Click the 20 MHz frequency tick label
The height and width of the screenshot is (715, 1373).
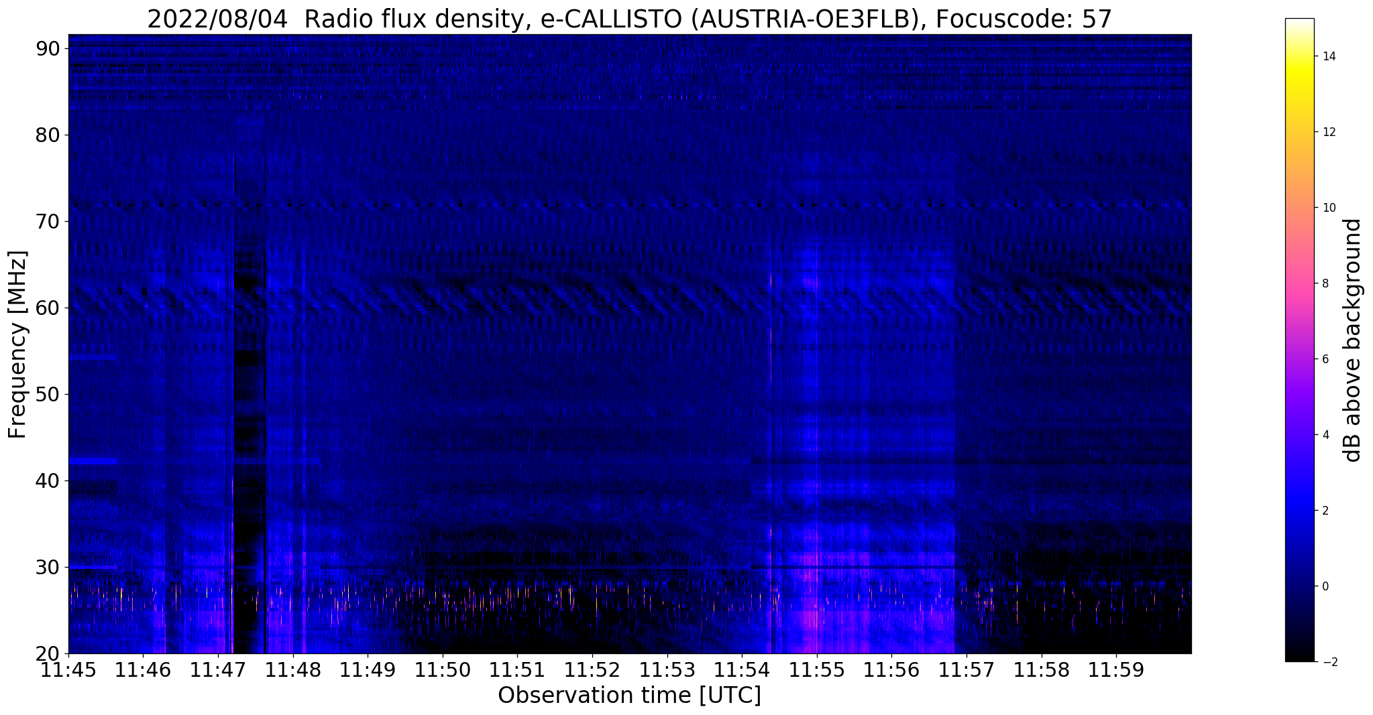(x=48, y=653)
